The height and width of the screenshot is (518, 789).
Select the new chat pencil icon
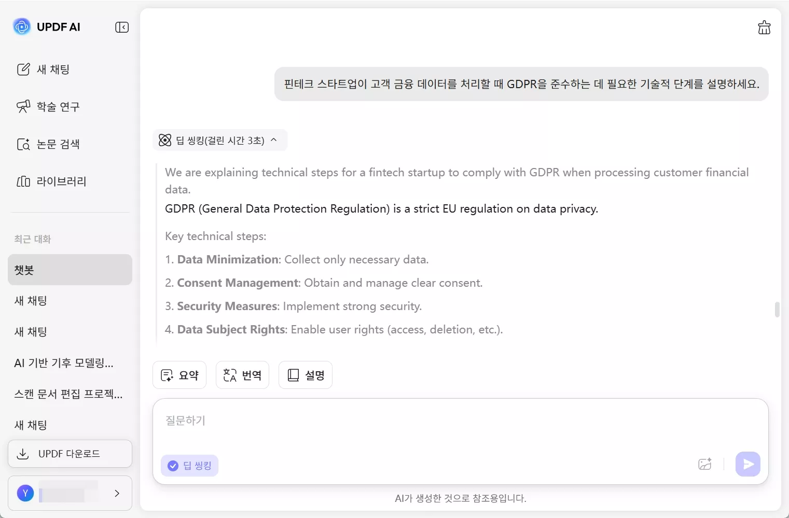(24, 69)
